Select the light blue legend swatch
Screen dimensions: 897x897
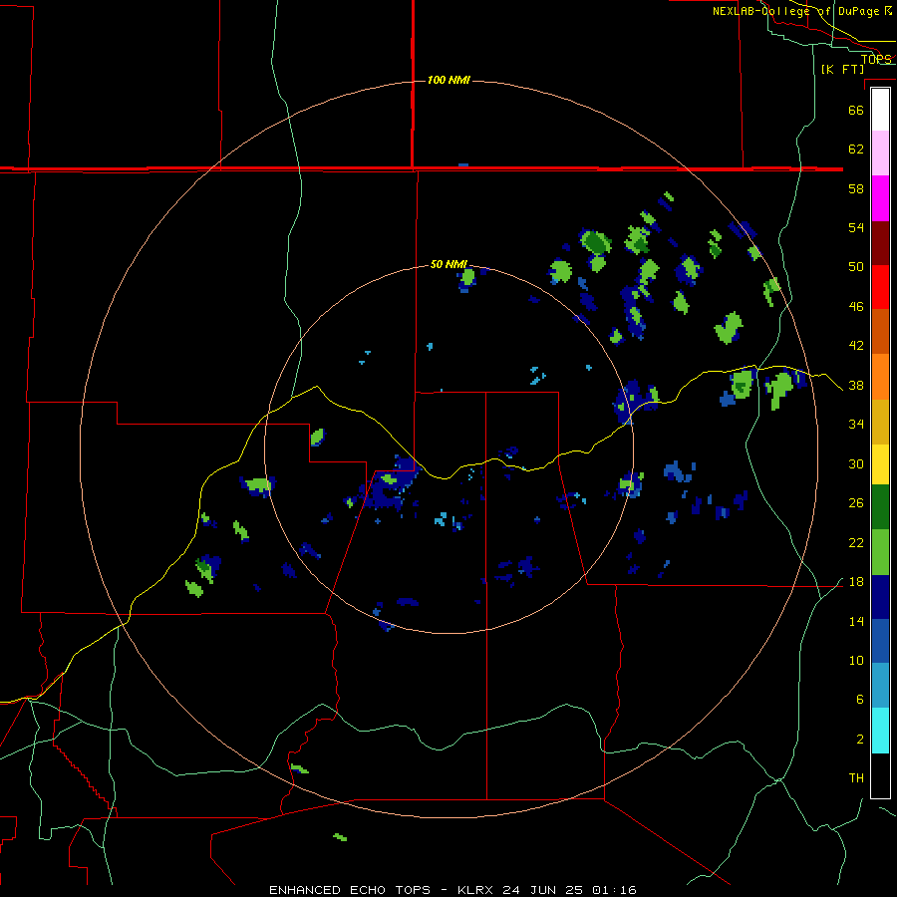coord(880,686)
